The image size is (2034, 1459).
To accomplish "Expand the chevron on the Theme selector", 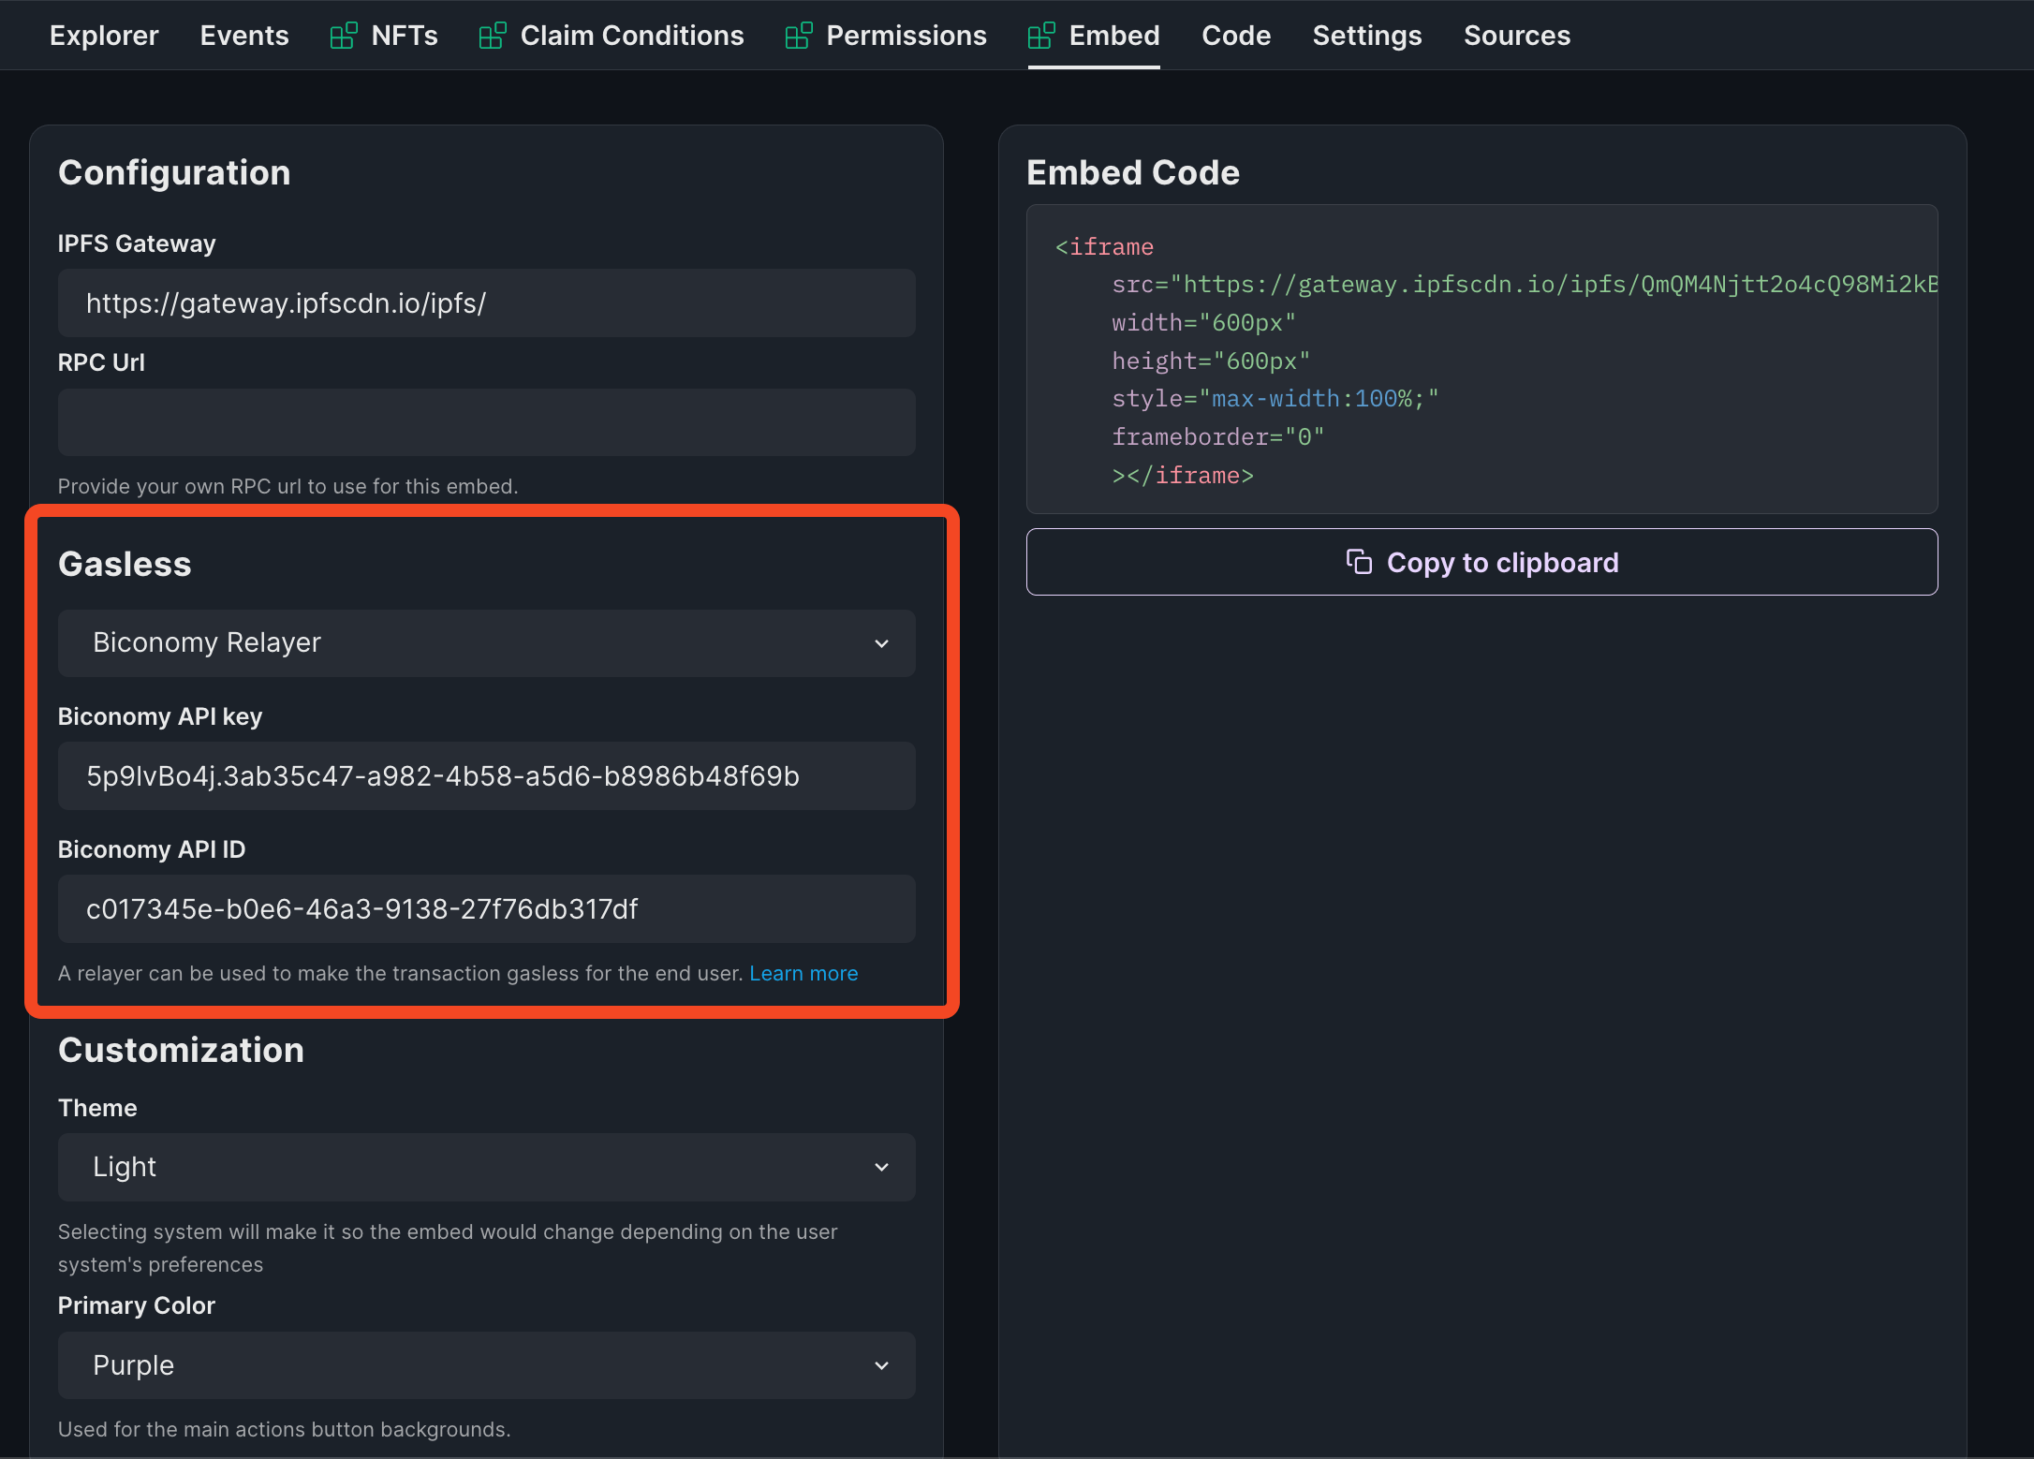I will tap(881, 1167).
